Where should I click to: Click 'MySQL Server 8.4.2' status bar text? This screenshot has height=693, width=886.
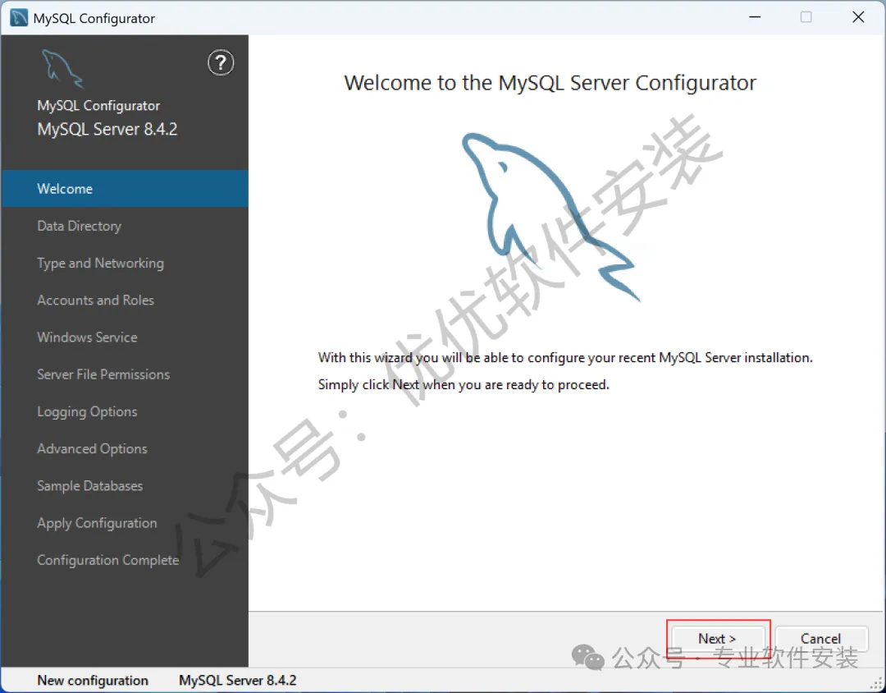coord(237,681)
